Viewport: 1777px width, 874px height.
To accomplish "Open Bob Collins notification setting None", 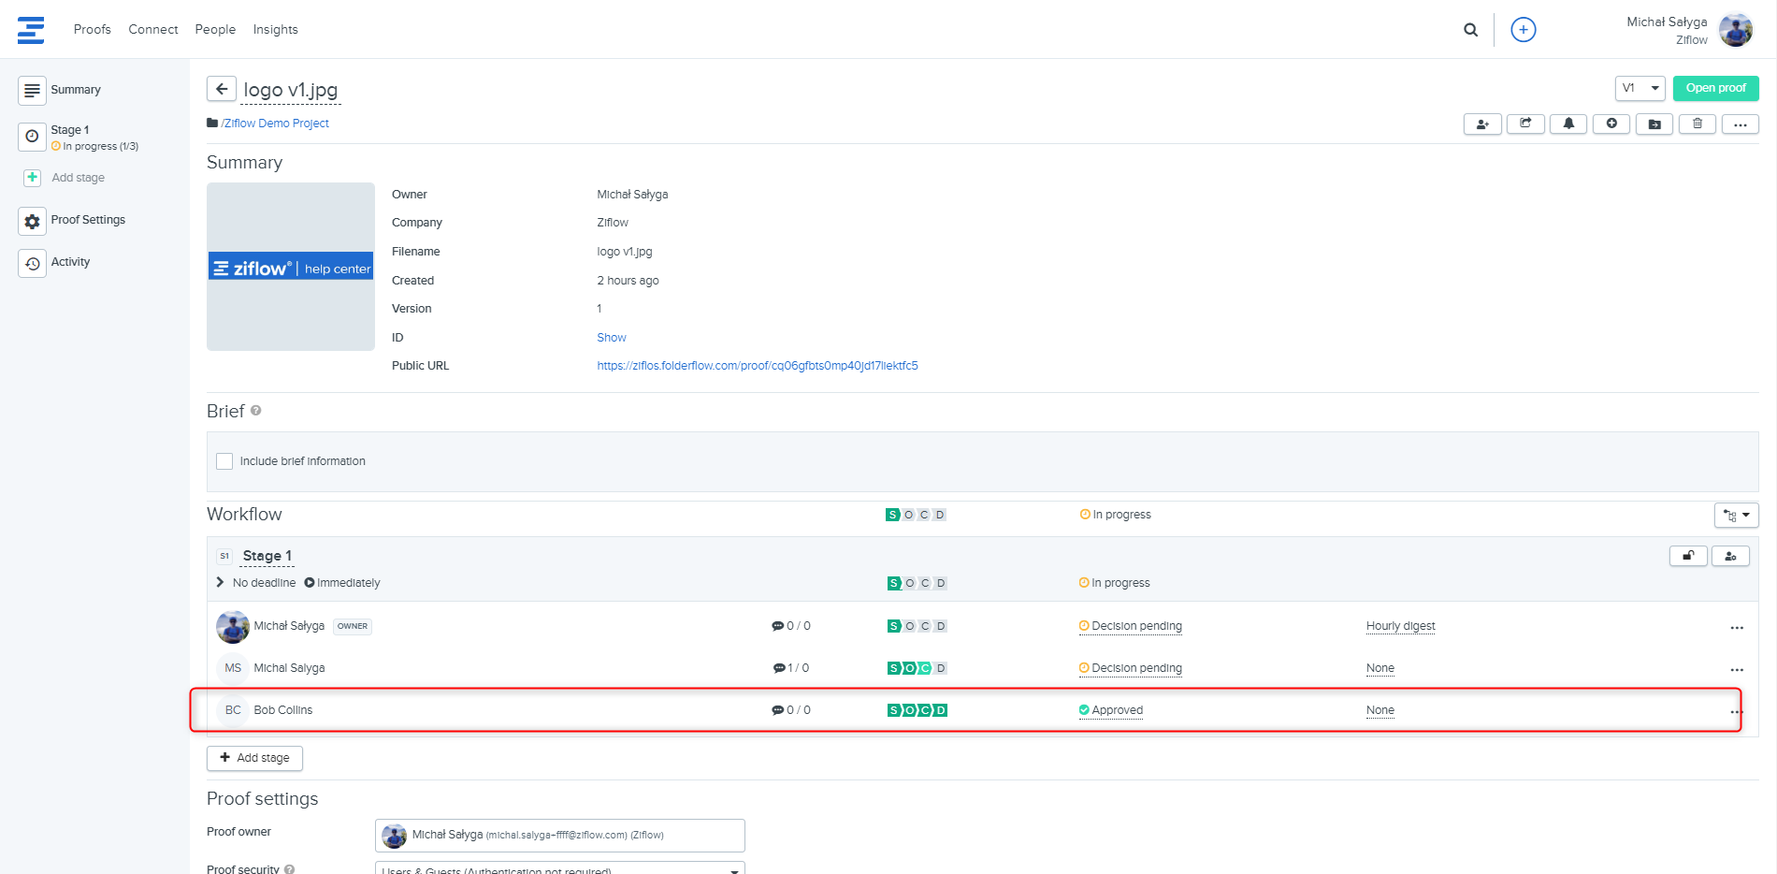I will pyautogui.click(x=1380, y=710).
